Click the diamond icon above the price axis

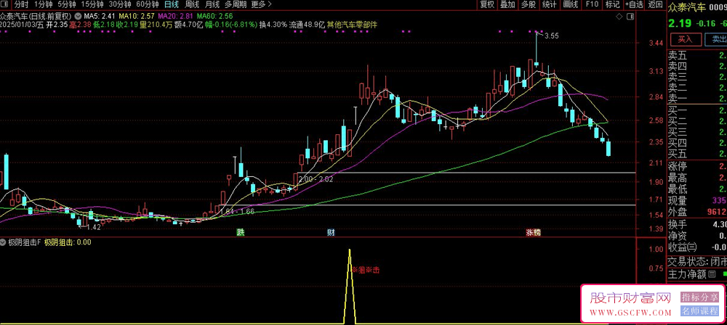[x=619, y=16]
